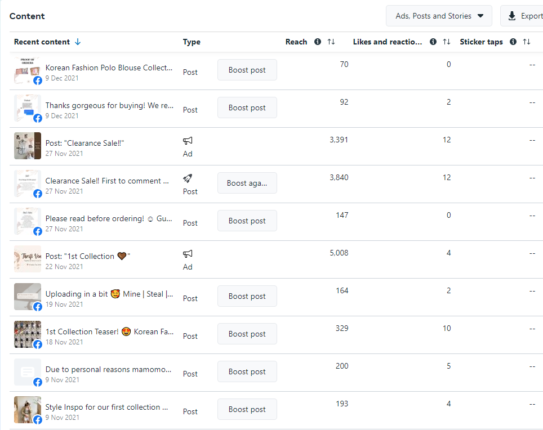Click the Reach column info icon
Image resolution: width=543 pixels, height=430 pixels.
click(x=318, y=42)
